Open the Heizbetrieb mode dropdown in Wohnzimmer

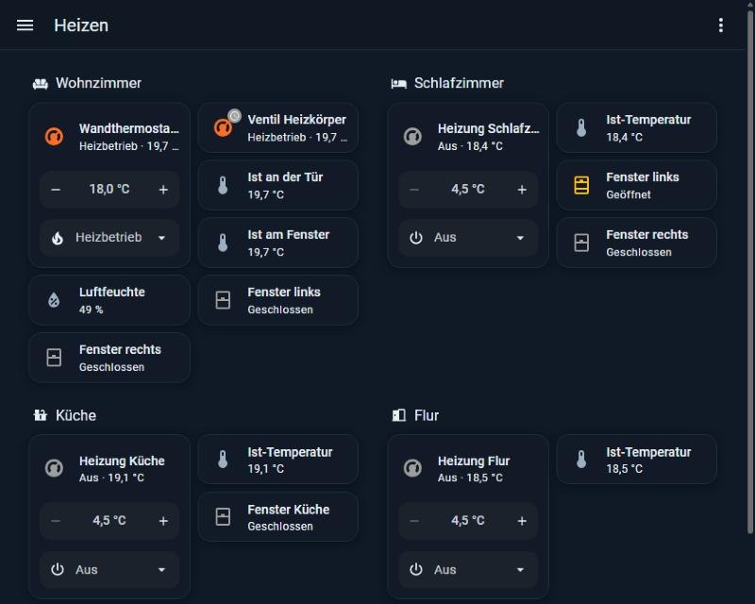109,238
